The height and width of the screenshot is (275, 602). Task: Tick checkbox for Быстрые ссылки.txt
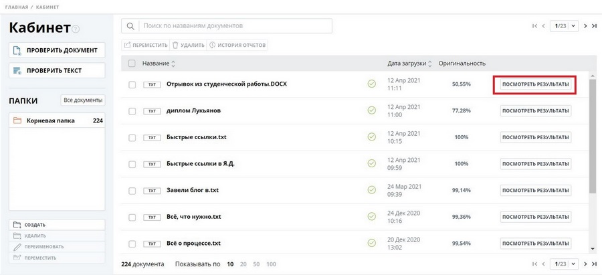132,138
